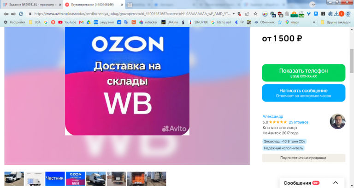This screenshot has height=188, width=354.
Task: Click the seller's avatar photo
Action: pyautogui.click(x=337, y=121)
